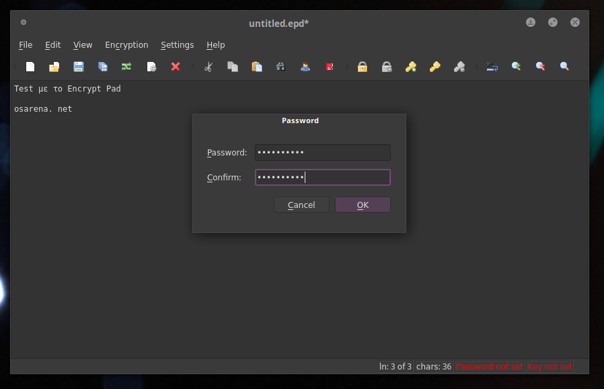Screen dimensions: 604x389
Task: Generate key with key-plus icon
Action: (411, 67)
